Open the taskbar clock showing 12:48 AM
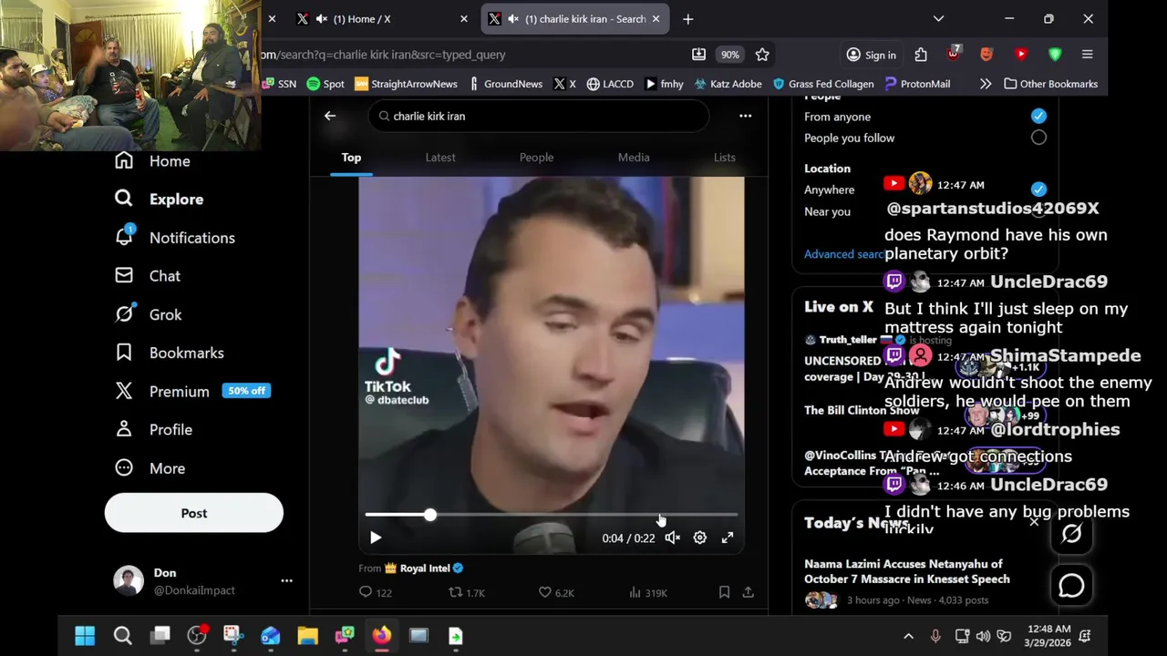 (x=1048, y=636)
